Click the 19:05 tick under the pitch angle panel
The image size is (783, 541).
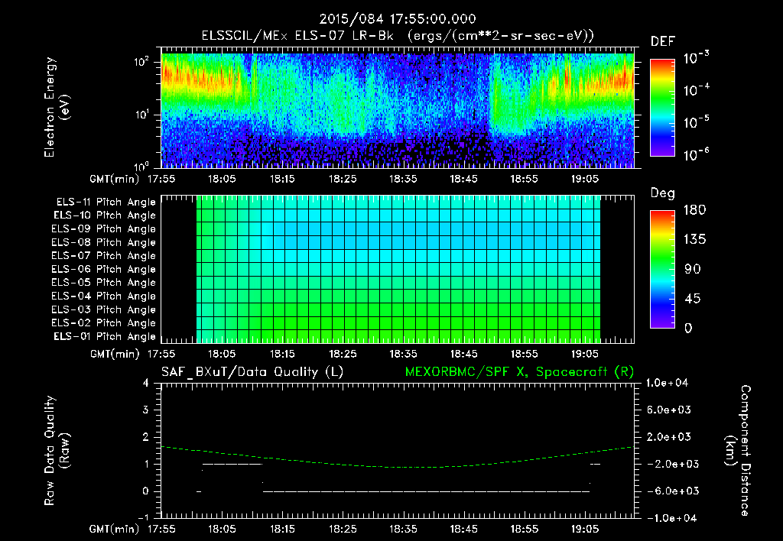pyautogui.click(x=585, y=354)
